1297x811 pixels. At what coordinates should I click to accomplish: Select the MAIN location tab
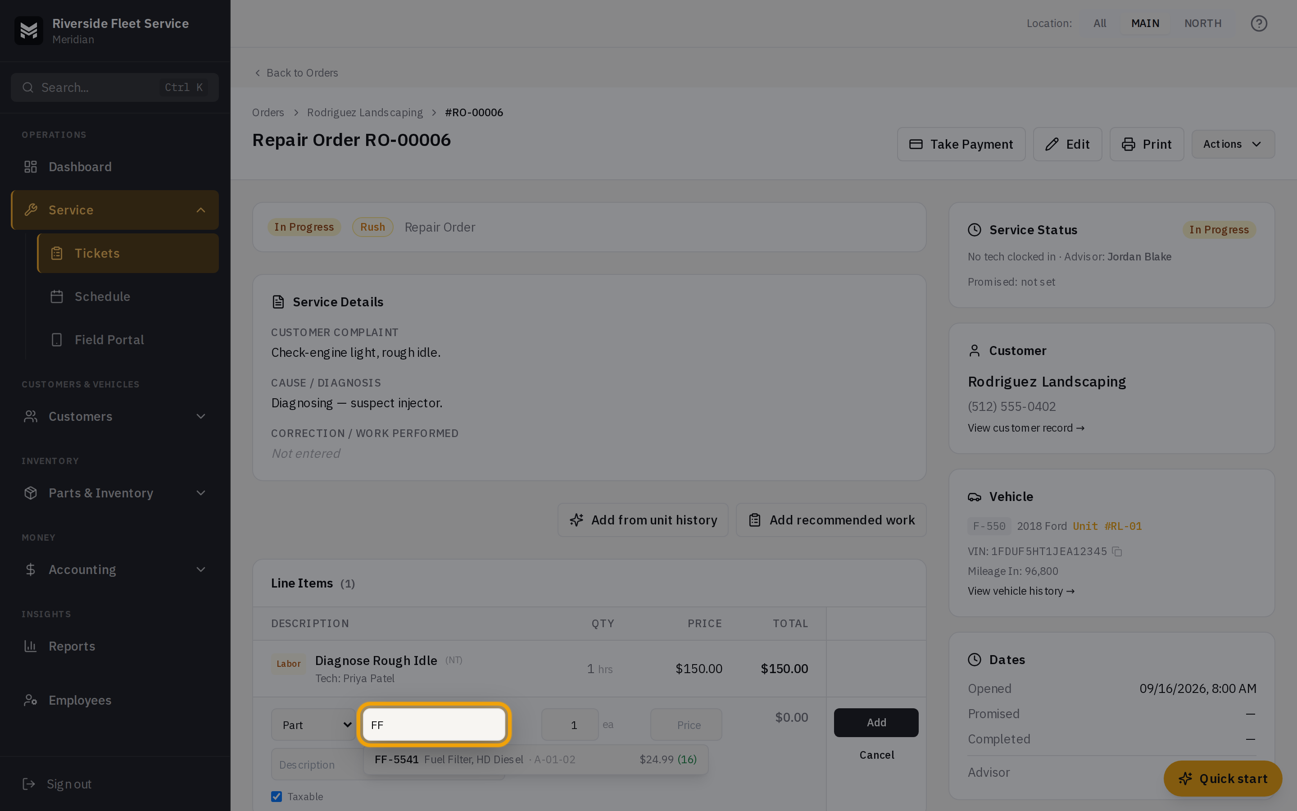(1145, 23)
